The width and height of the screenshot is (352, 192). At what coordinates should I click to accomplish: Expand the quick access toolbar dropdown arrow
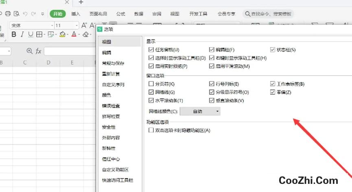[x=43, y=14]
